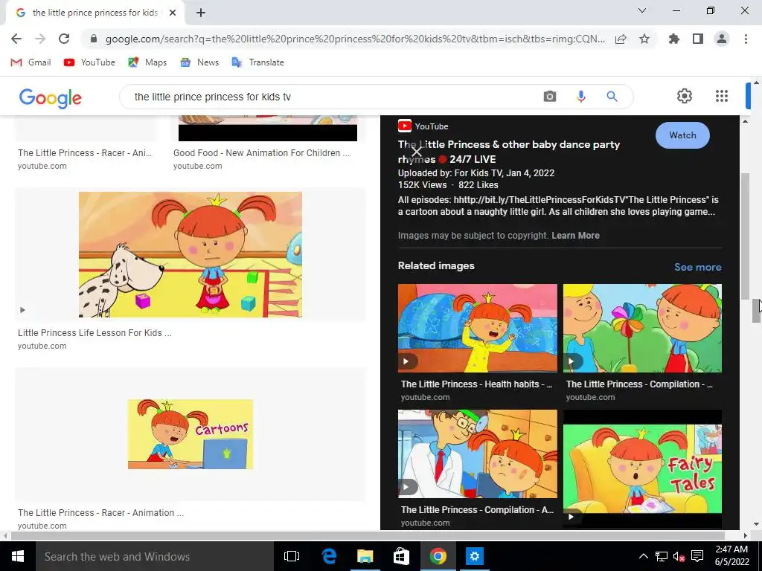The height and width of the screenshot is (571, 762).
Task: Close the image preview panel
Action: point(417,152)
